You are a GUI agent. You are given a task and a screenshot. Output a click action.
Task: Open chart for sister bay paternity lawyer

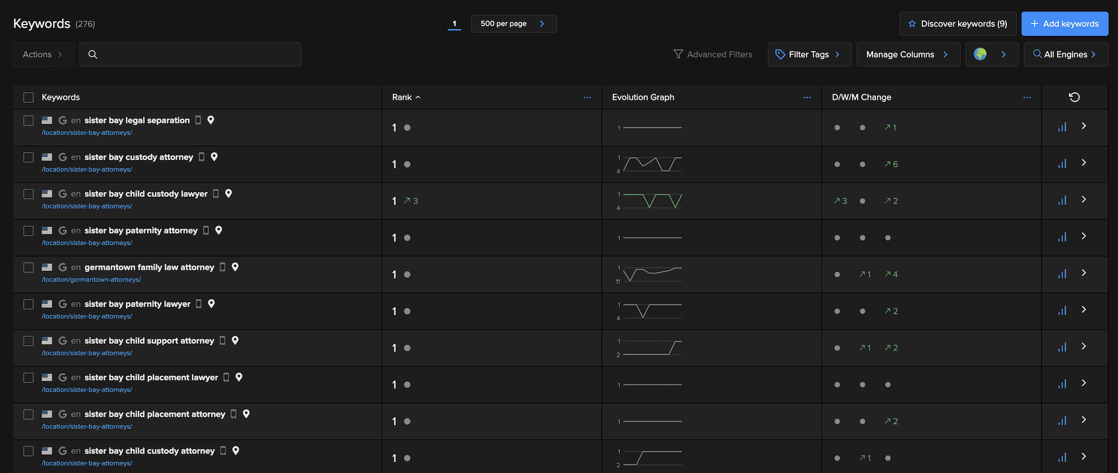click(x=1062, y=310)
